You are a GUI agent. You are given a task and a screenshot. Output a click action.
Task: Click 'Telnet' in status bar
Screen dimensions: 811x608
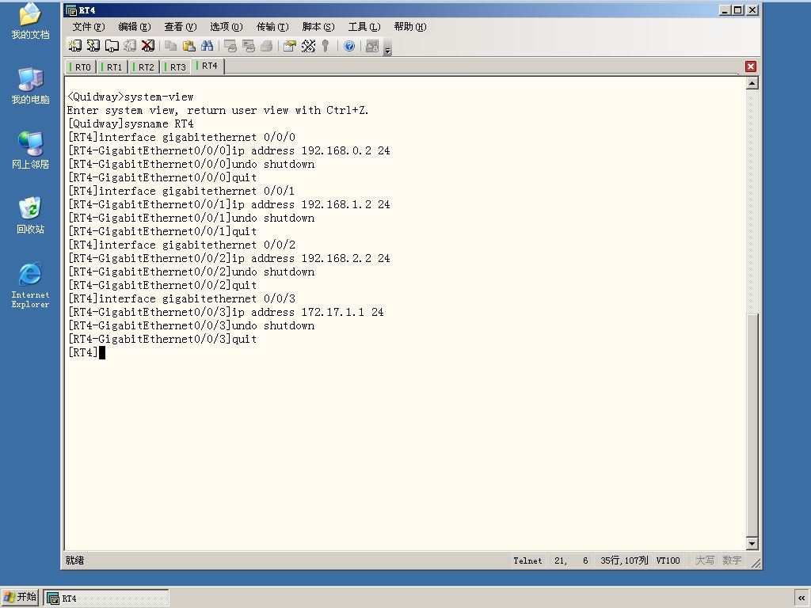point(527,560)
